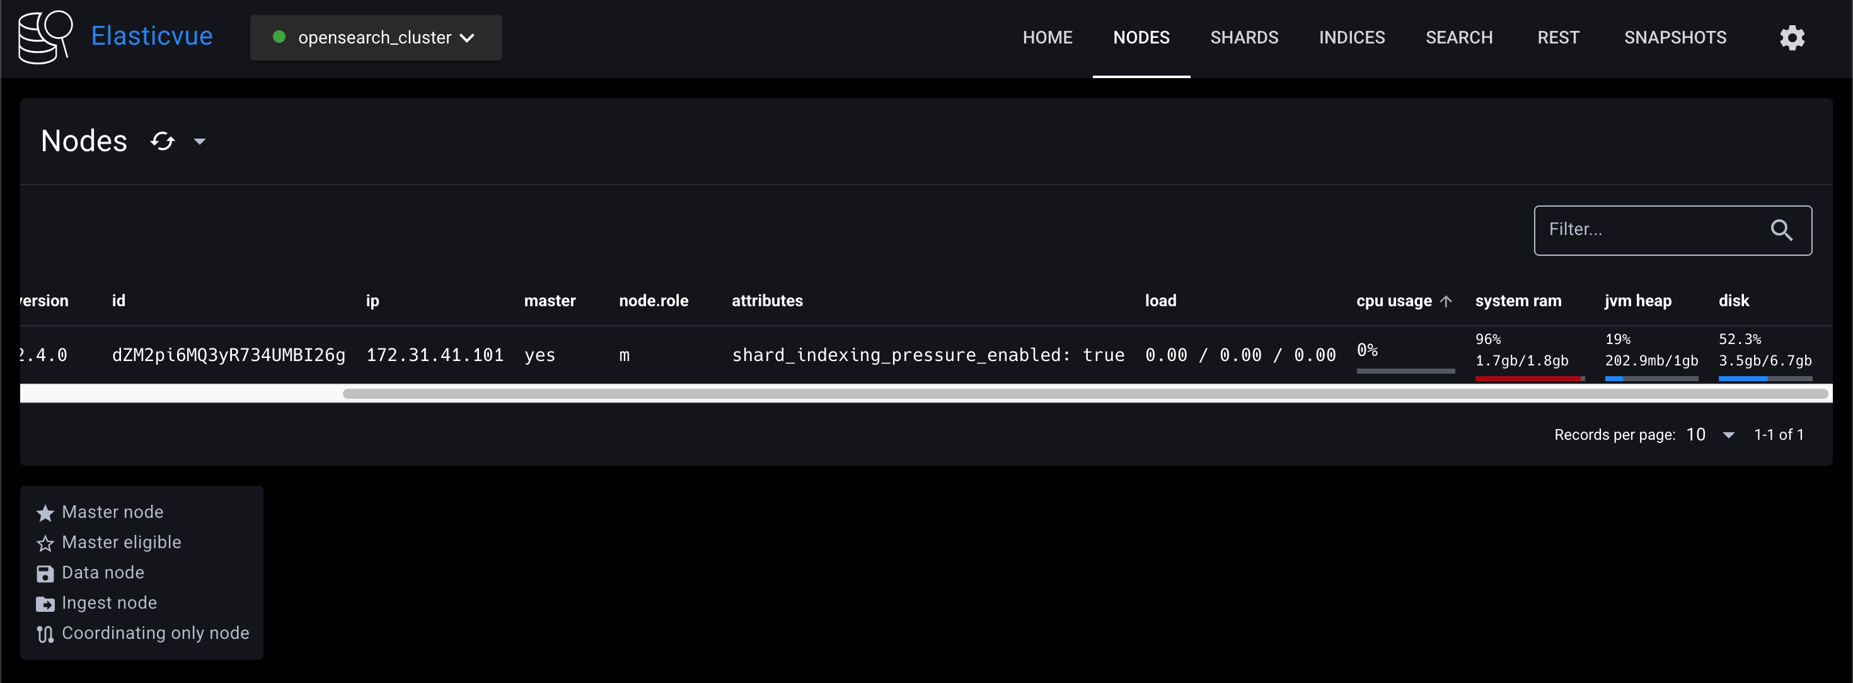Screen dimensions: 1853x683
Task: Click the Elasticvue title link
Action: click(152, 36)
